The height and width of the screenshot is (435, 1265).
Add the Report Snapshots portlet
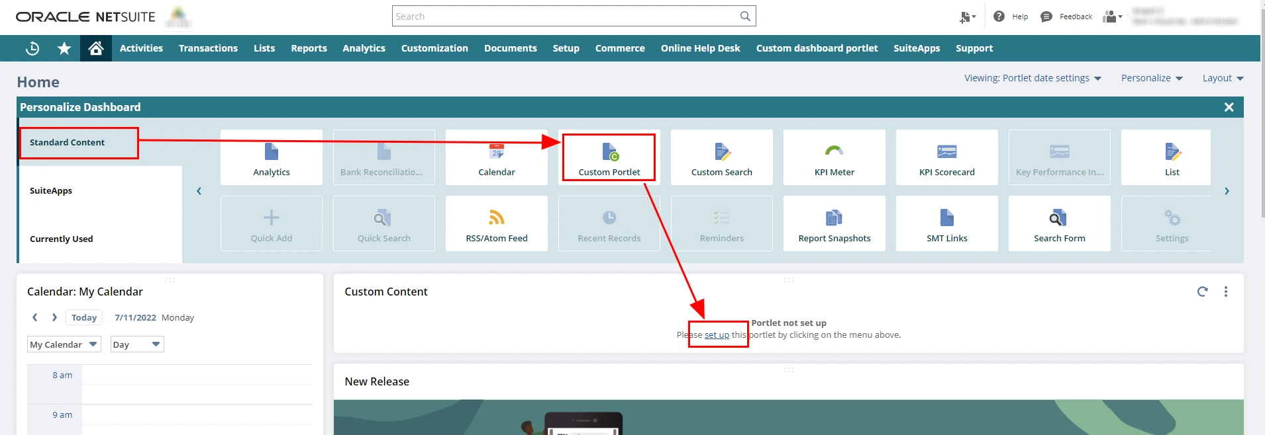[834, 224]
